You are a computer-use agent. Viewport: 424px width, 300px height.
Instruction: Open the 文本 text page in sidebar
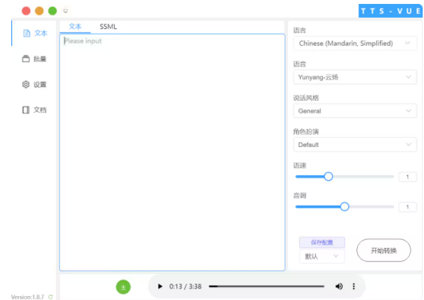[35, 33]
